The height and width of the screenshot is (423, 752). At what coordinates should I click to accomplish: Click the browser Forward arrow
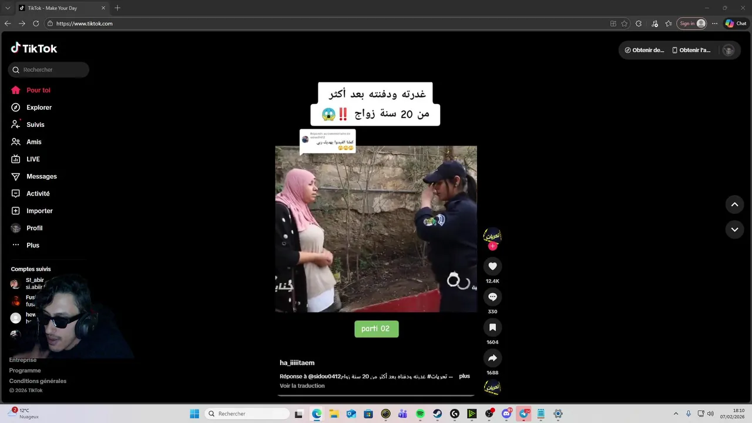22,23
